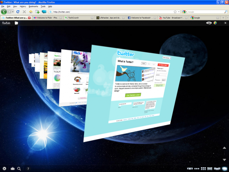Click the Home toolbar icon

tap(31, 12)
